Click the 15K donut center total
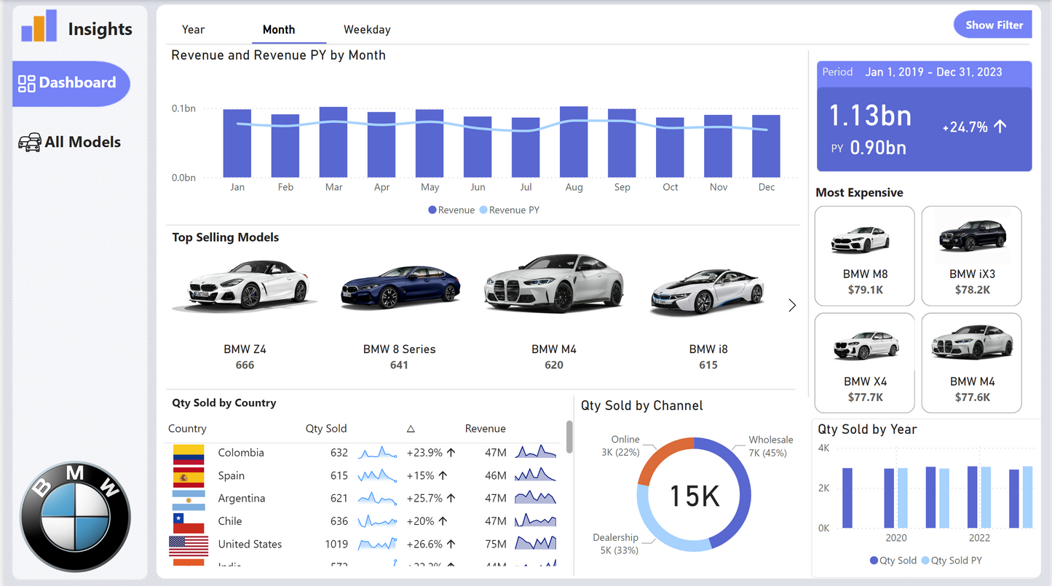1052x586 pixels. coord(694,496)
